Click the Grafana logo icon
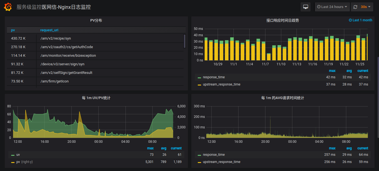The width and height of the screenshot is (379, 171). tap(8, 7)
